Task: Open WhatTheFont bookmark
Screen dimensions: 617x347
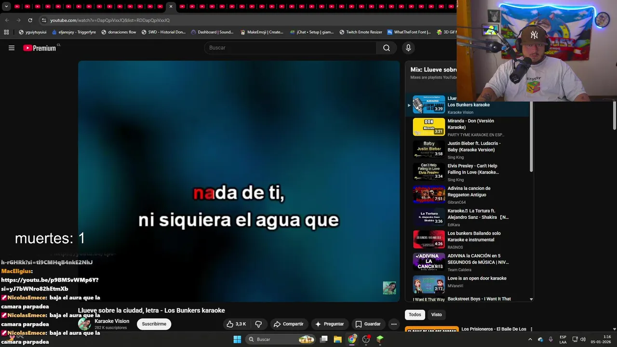Action: pos(409,32)
